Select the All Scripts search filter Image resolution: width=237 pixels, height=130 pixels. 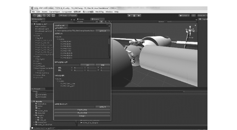click(41, 97)
